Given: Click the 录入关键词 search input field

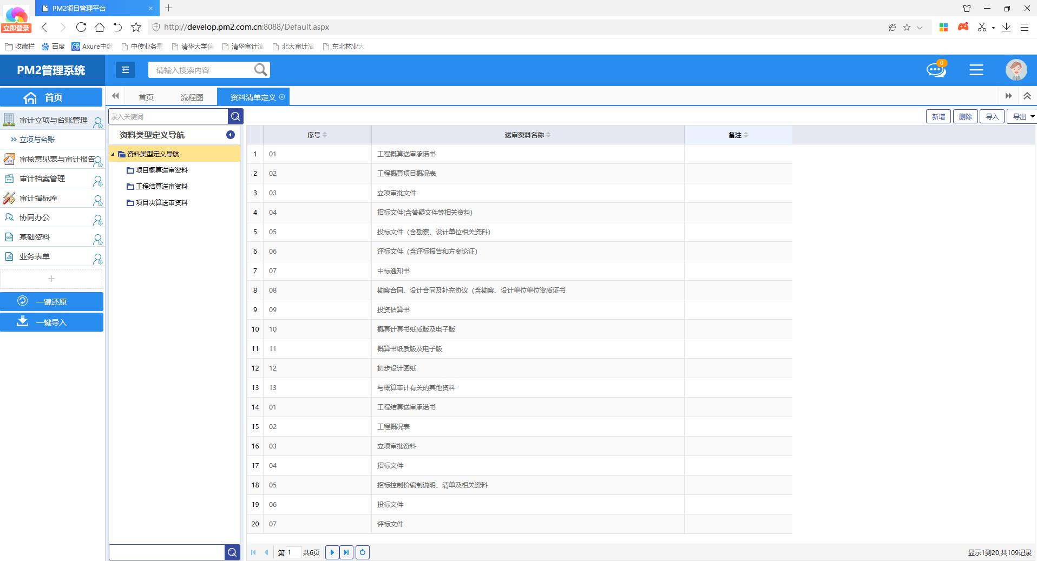Looking at the screenshot, I should pyautogui.click(x=168, y=116).
